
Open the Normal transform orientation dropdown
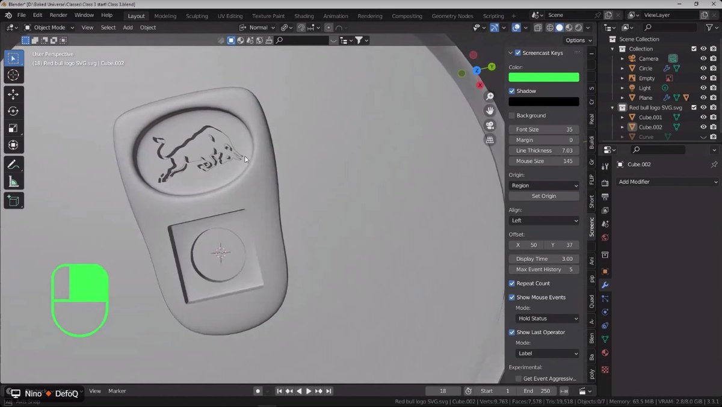click(258, 28)
